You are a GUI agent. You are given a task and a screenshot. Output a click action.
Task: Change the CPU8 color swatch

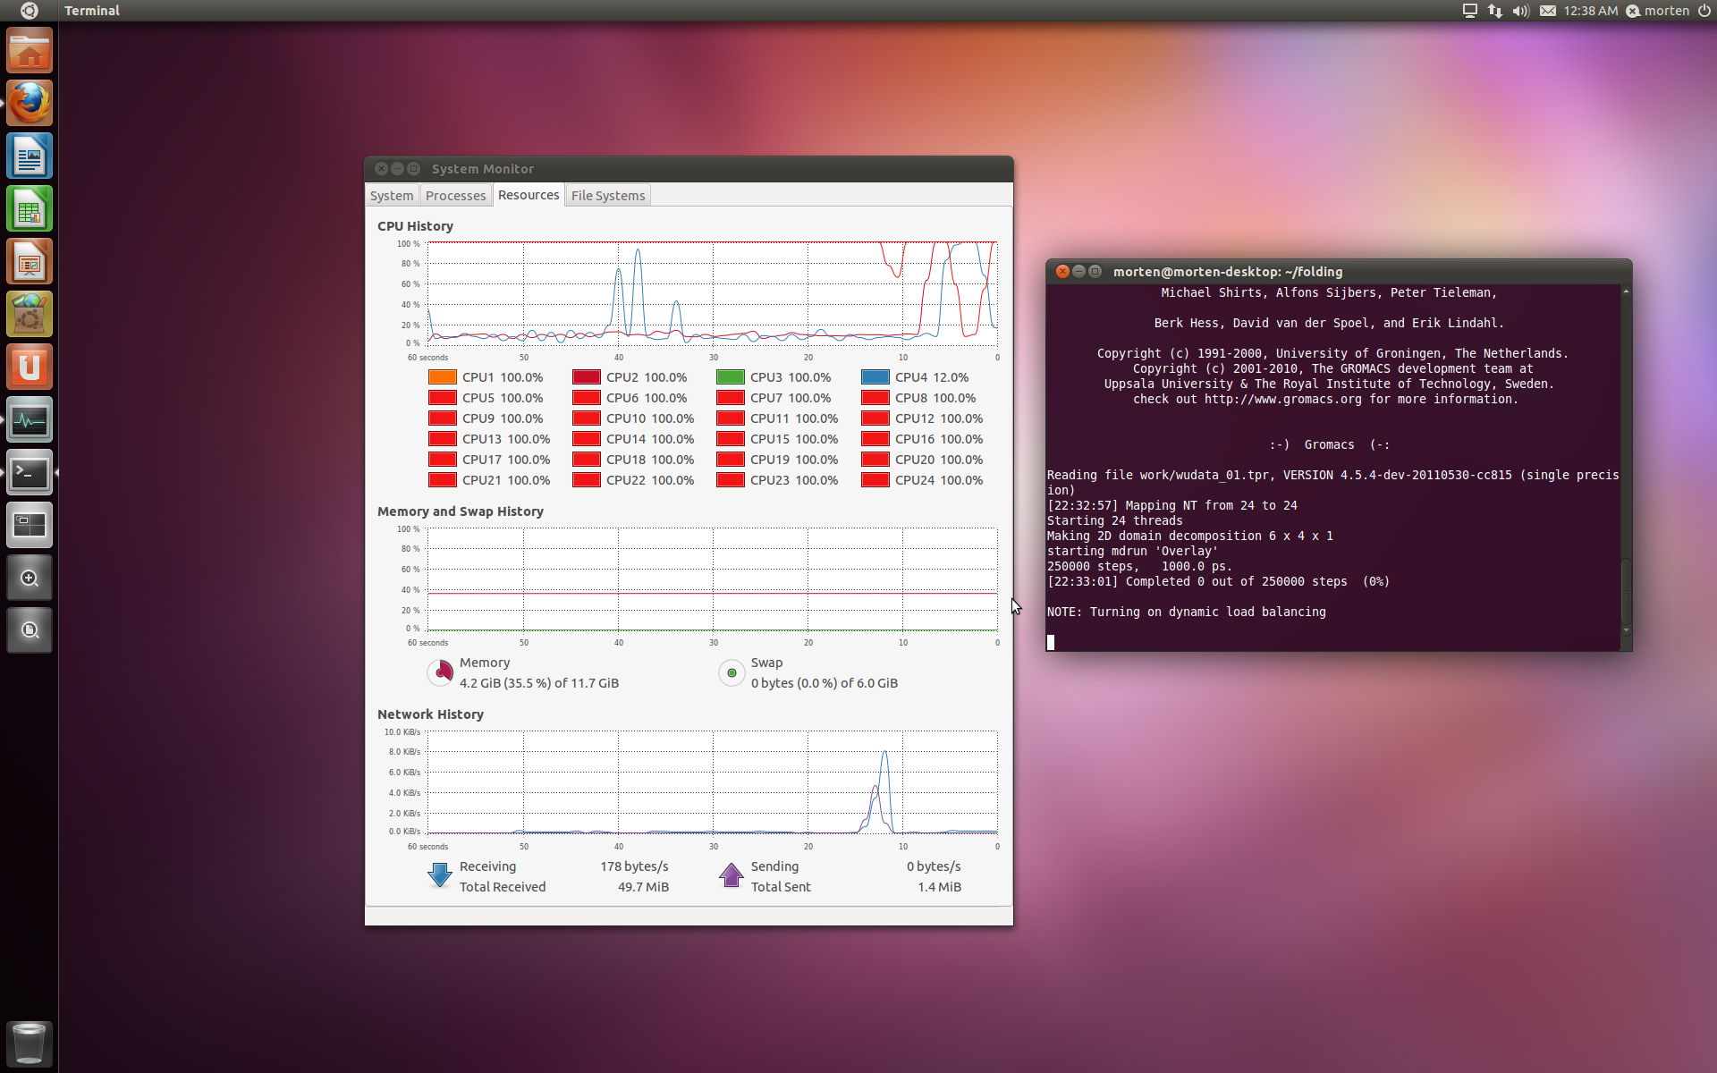(x=875, y=398)
